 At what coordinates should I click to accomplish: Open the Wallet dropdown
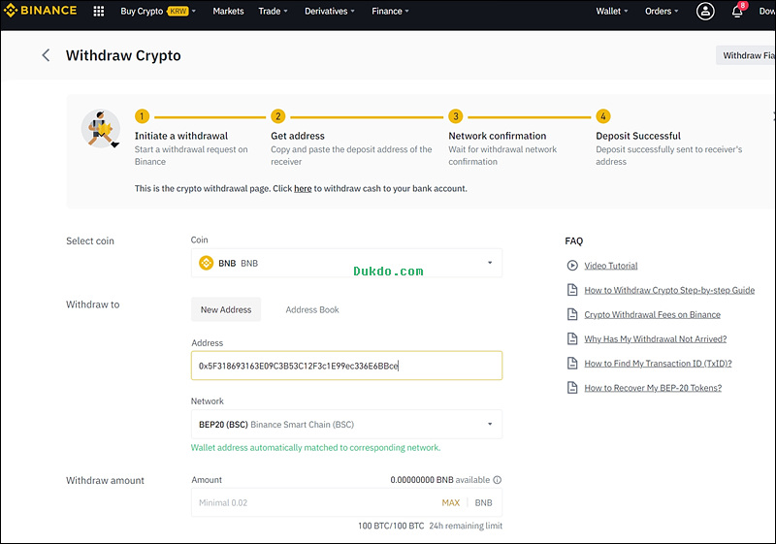pyautogui.click(x=612, y=11)
